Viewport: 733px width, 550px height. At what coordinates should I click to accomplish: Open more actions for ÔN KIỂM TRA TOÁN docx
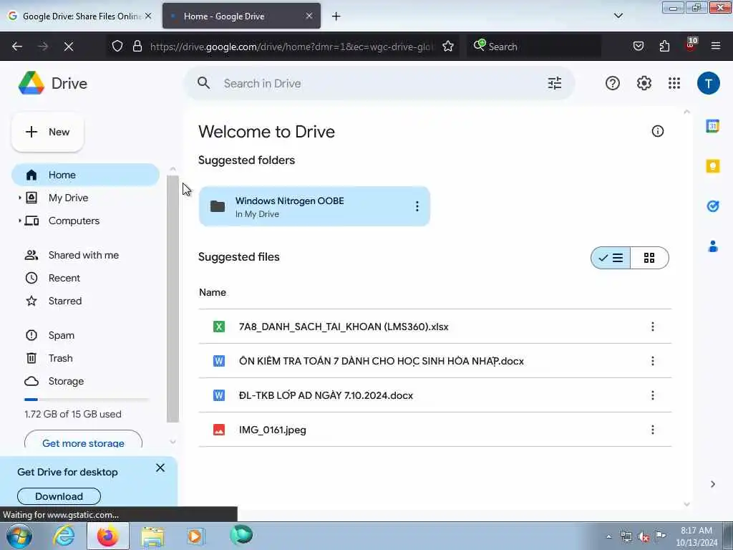coord(653,361)
